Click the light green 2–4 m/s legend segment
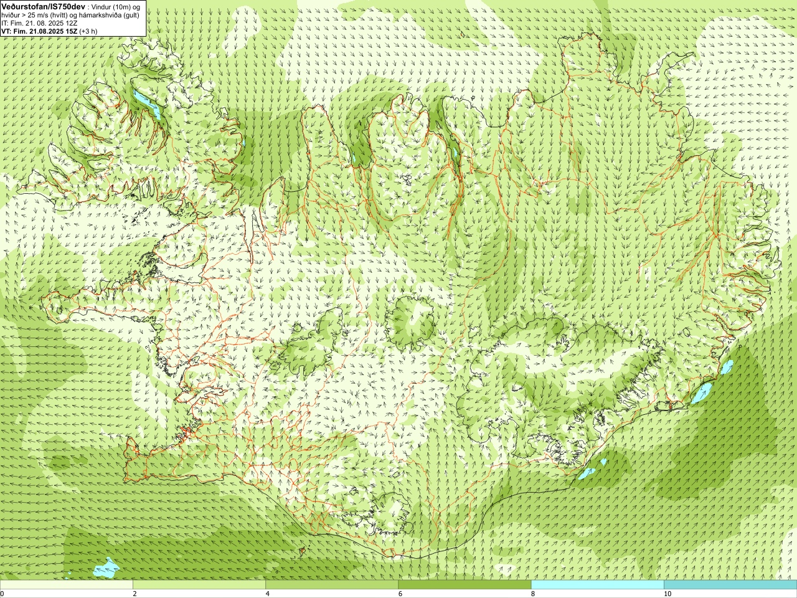This screenshot has height=598, width=797. tap(199, 585)
